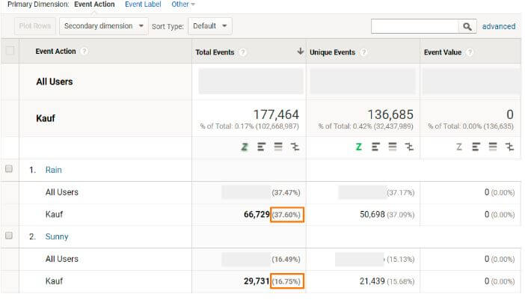Click the help icon beside Event Action
Viewport: 525px width, 303px height.
85,52
